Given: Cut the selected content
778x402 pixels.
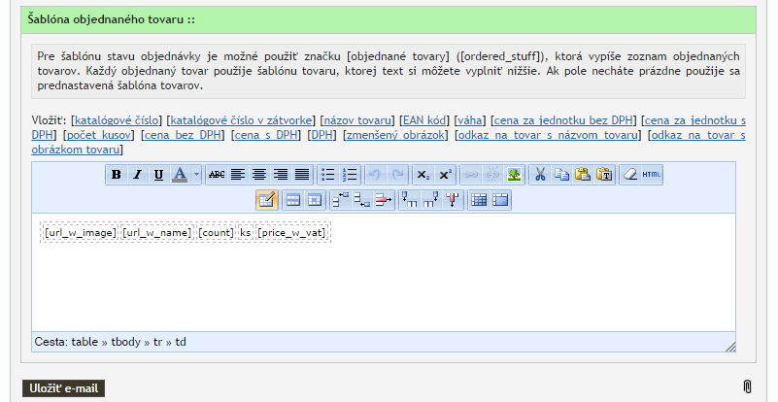Looking at the screenshot, I should 539,175.
